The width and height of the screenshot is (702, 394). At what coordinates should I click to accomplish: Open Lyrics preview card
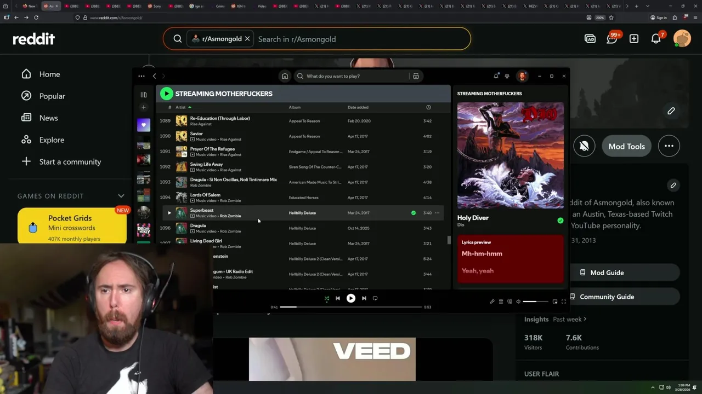511,259
